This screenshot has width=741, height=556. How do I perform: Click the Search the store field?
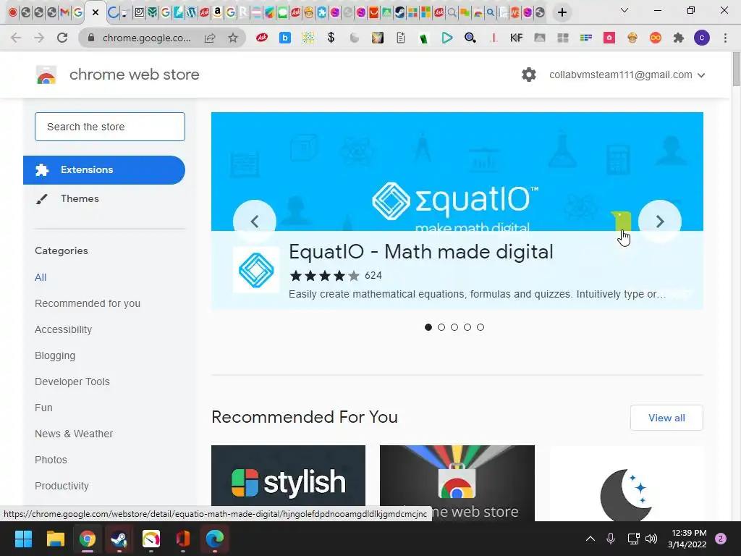click(110, 127)
